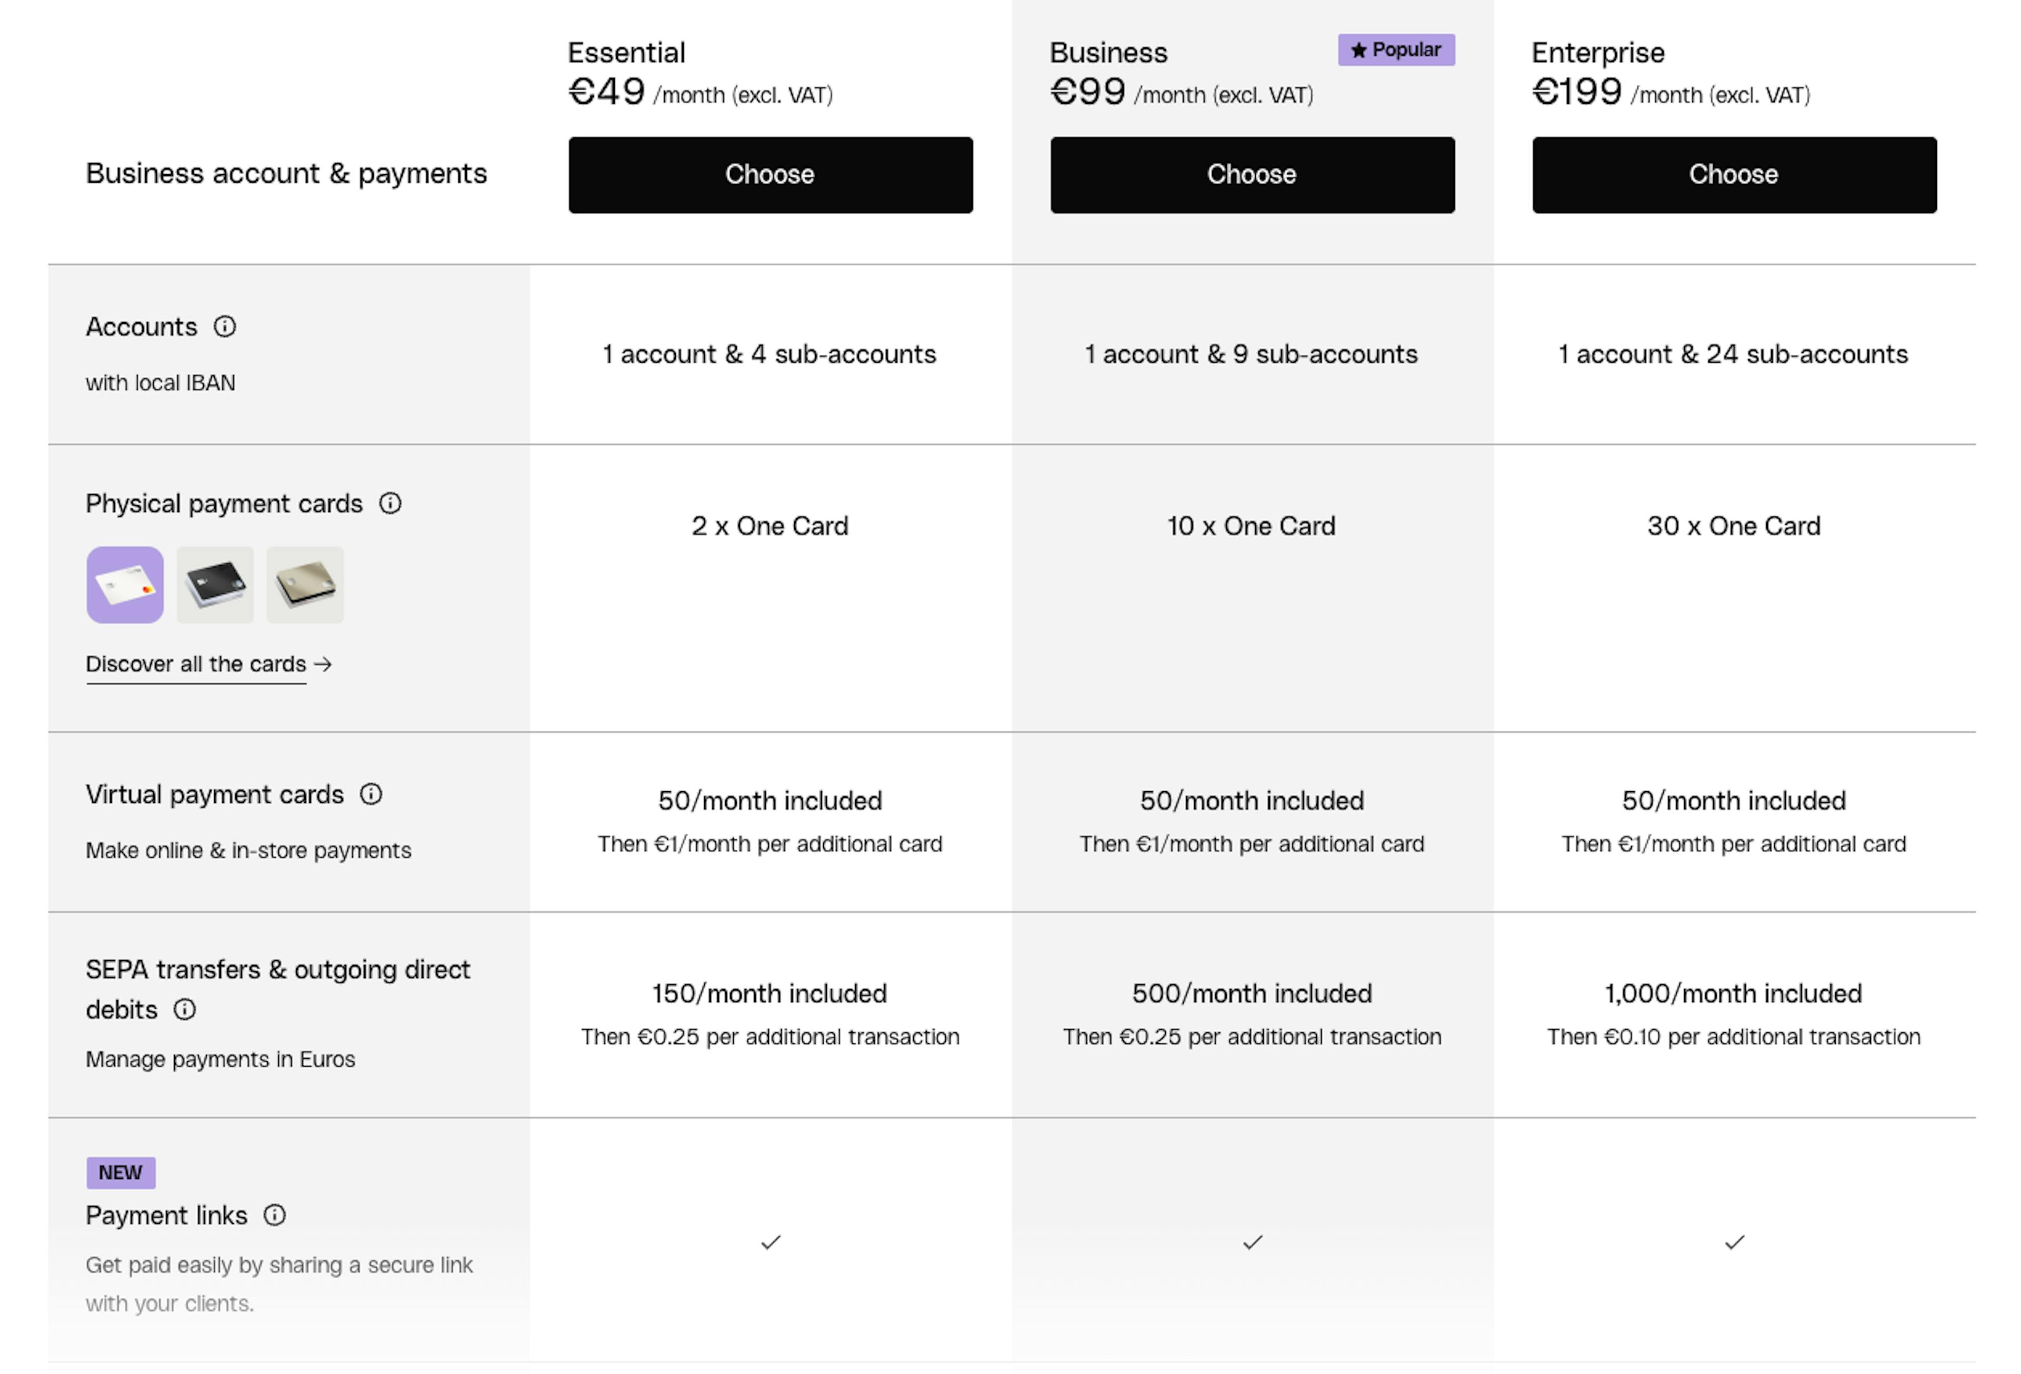This screenshot has height=1374, width=2021.
Task: Select the gold metal card thumbnail
Action: coord(305,585)
